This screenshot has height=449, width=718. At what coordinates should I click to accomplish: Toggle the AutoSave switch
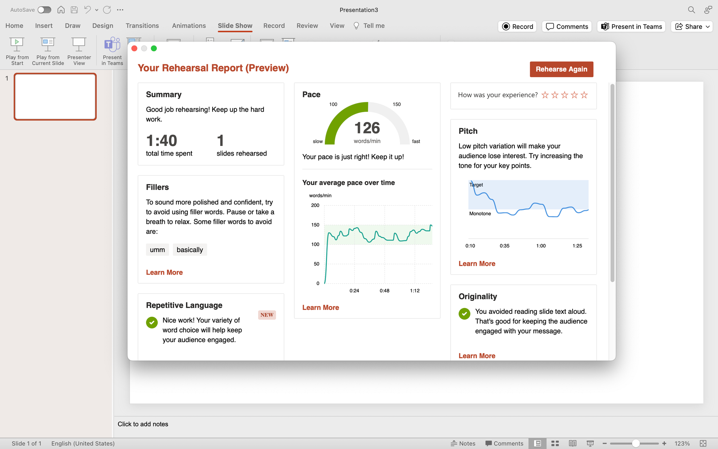tap(44, 10)
